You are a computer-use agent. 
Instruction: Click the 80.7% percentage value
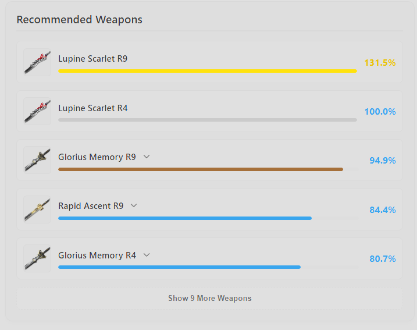click(x=382, y=258)
